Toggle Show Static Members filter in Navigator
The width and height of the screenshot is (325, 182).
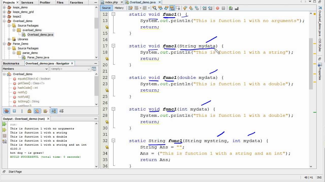pyautogui.click(x=22, y=111)
